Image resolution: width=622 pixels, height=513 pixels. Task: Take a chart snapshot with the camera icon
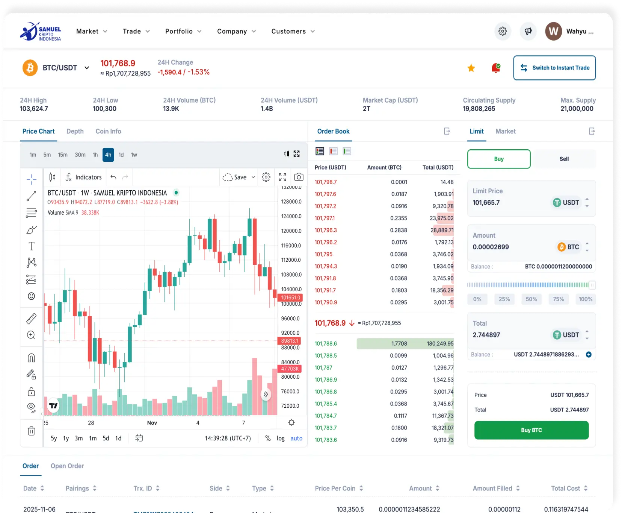pyautogui.click(x=299, y=177)
